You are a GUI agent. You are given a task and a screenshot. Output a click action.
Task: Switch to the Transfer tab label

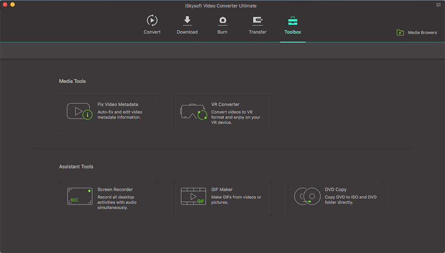[257, 32]
